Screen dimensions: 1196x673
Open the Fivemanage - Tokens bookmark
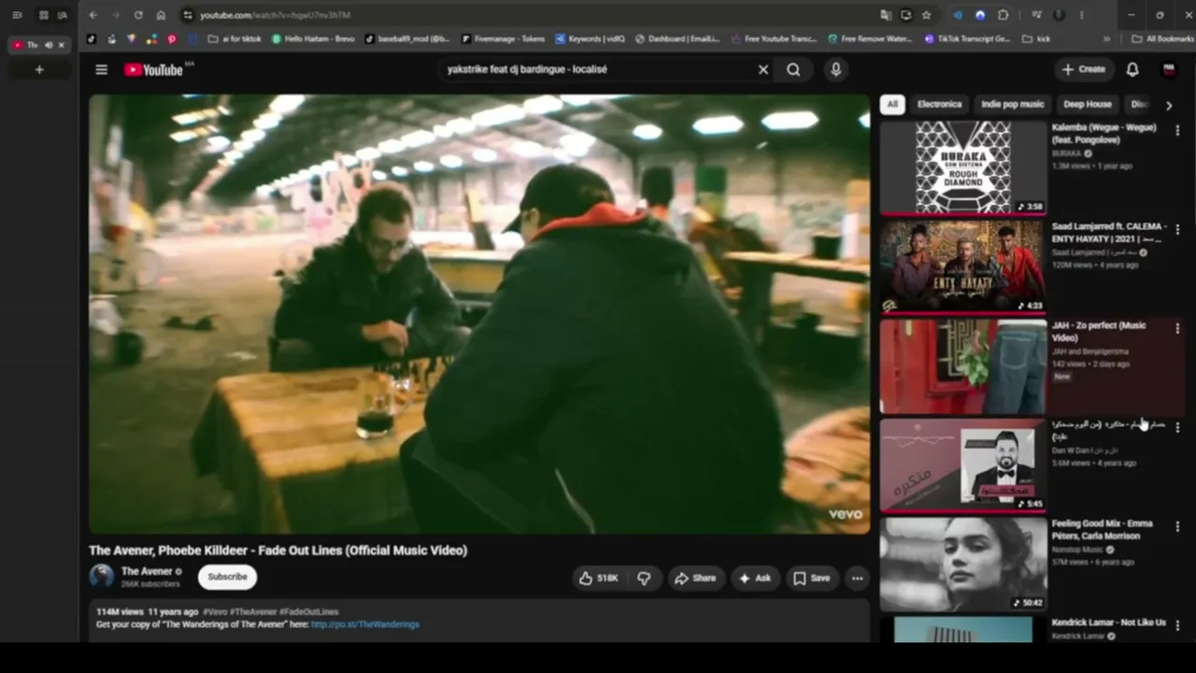(x=503, y=39)
